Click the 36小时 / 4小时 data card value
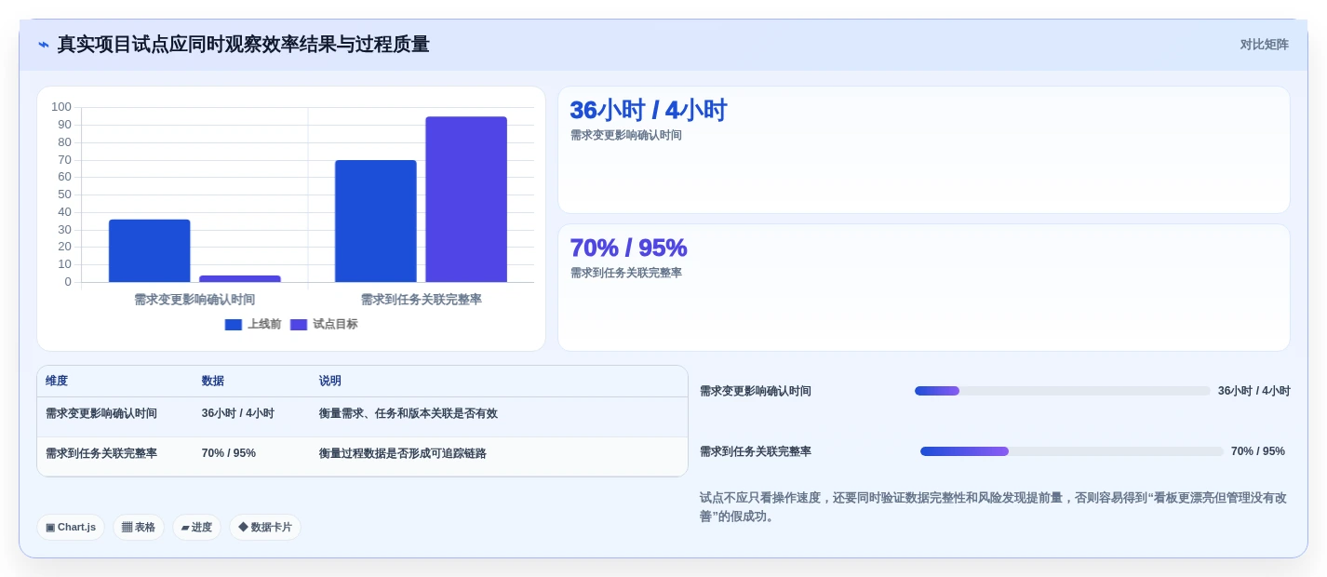The height and width of the screenshot is (577, 1327). pos(648,111)
